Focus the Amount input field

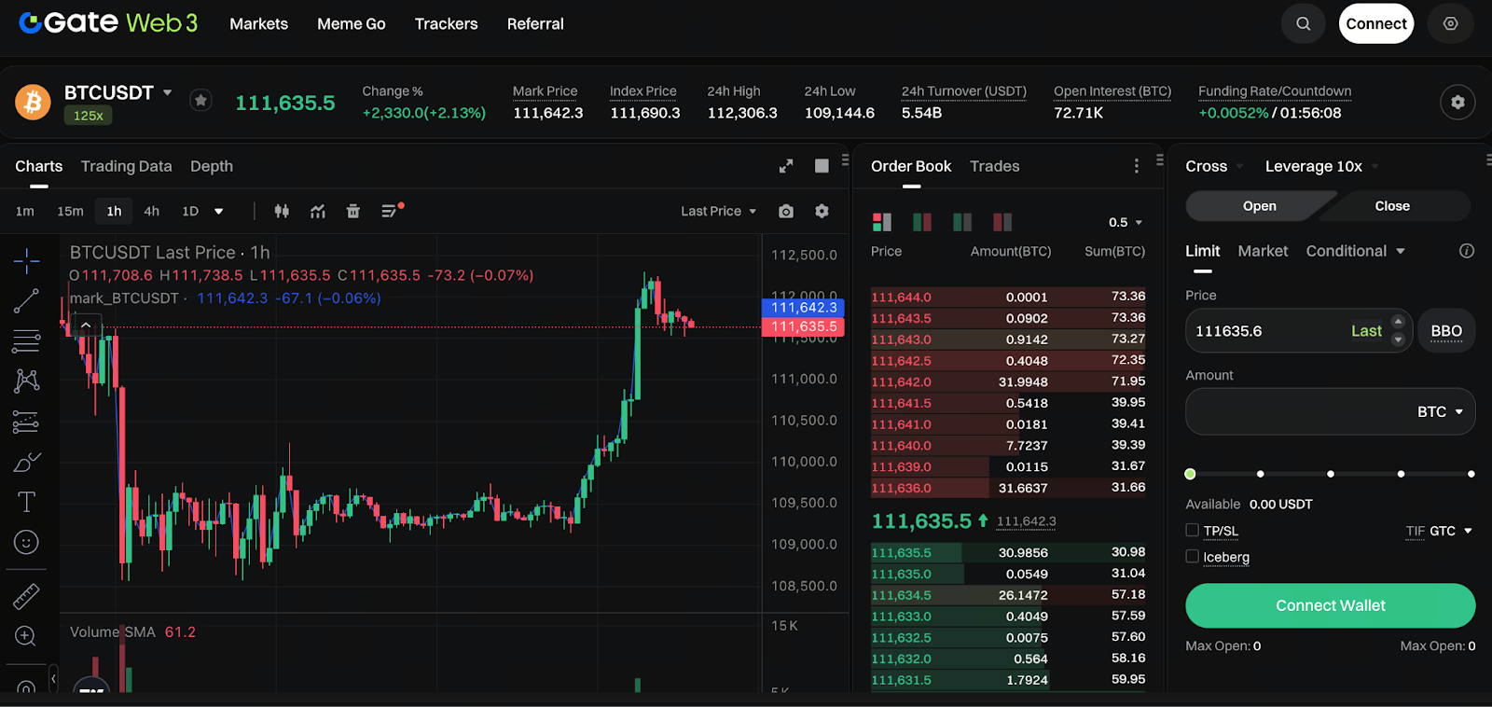[1330, 411]
